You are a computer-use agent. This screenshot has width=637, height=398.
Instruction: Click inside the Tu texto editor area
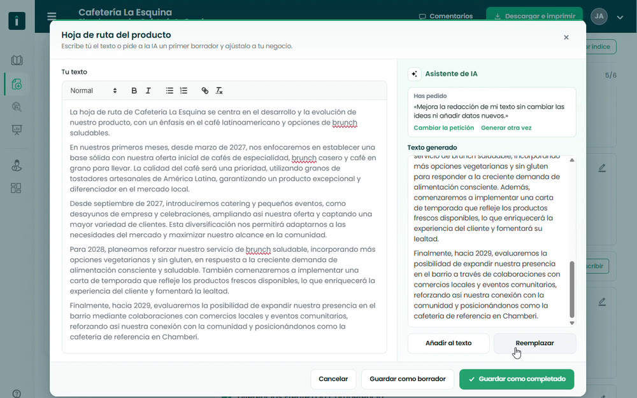coord(224,226)
